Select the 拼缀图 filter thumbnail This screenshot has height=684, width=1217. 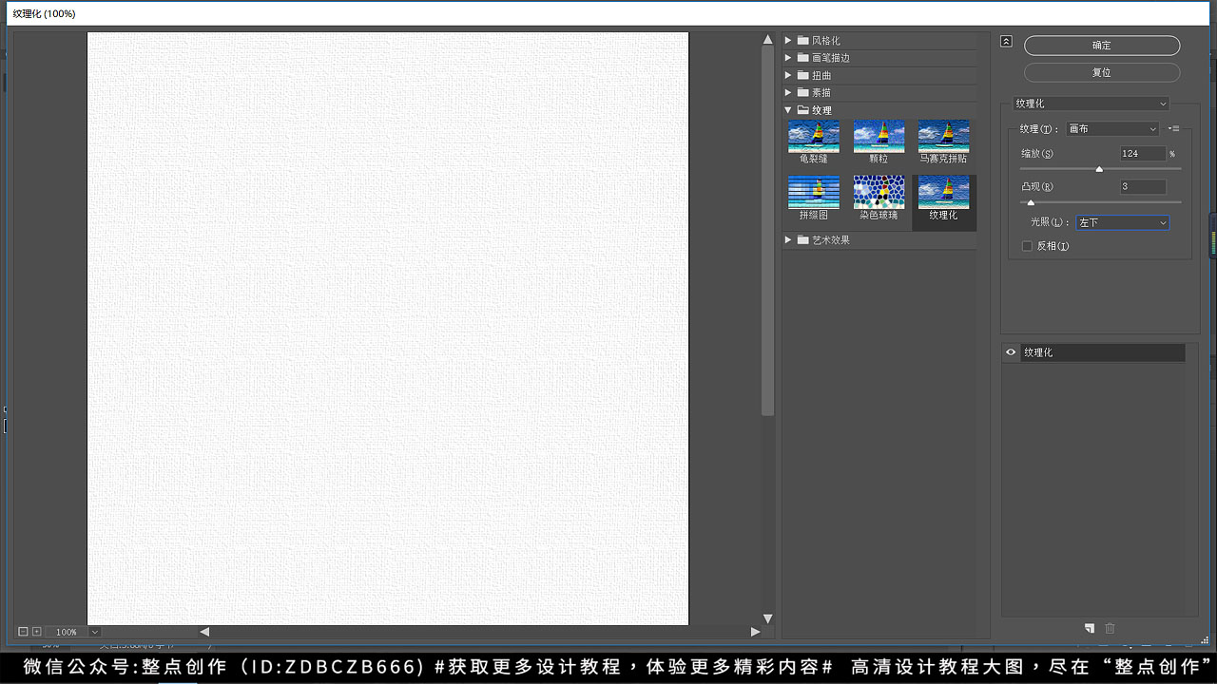(x=814, y=193)
